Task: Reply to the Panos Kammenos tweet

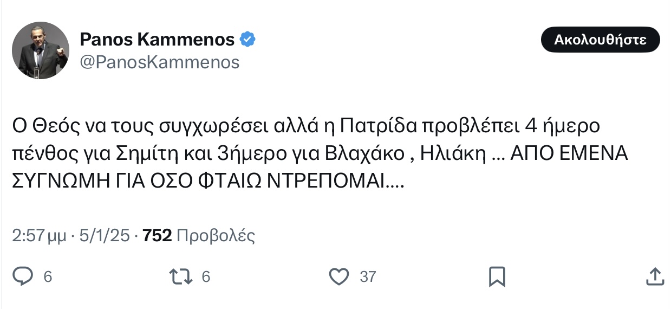Action: pyautogui.click(x=23, y=276)
